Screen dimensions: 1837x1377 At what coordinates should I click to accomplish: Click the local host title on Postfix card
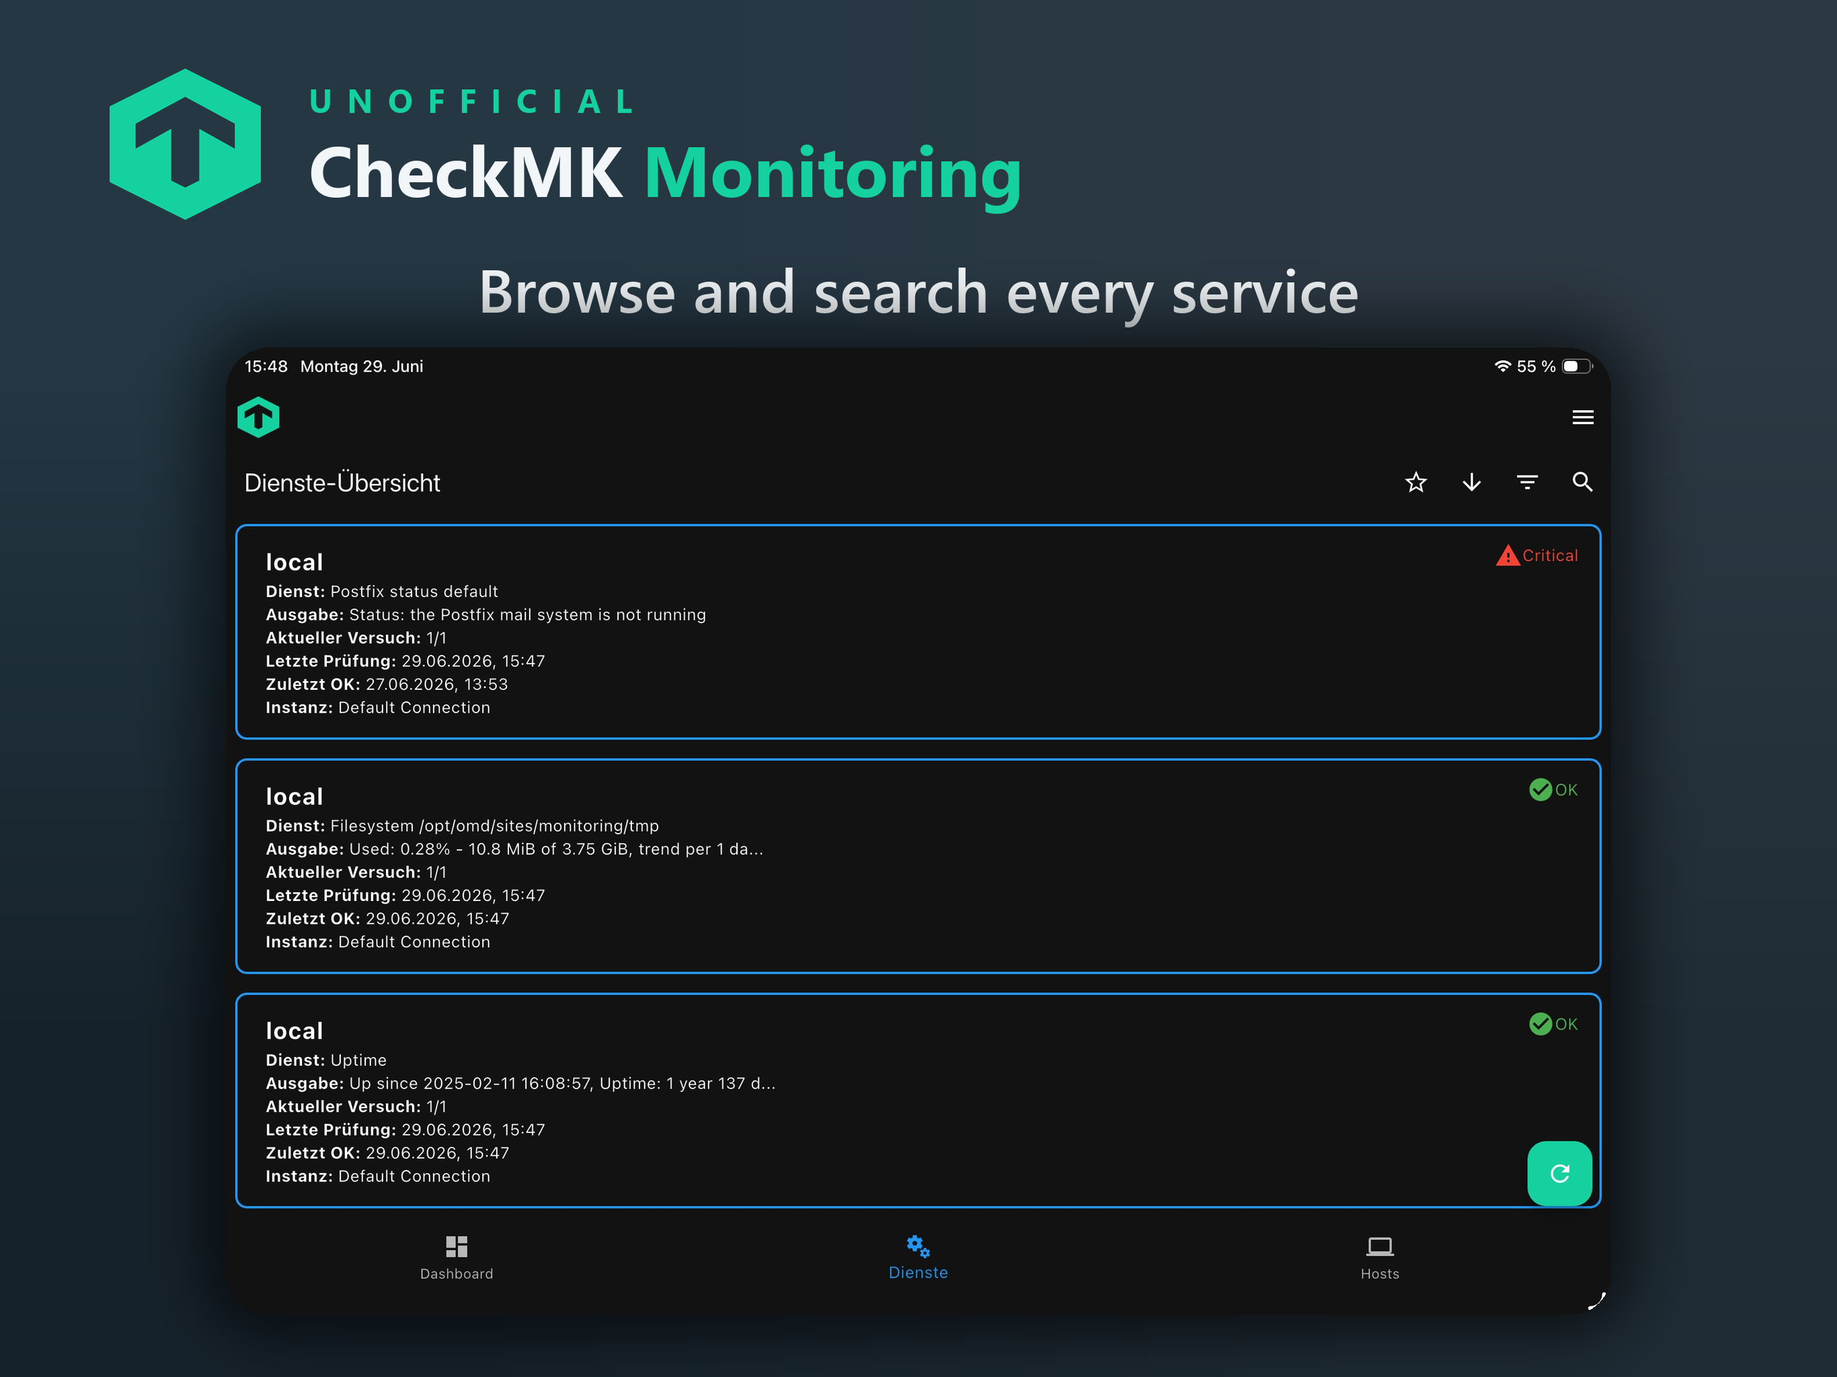[294, 562]
